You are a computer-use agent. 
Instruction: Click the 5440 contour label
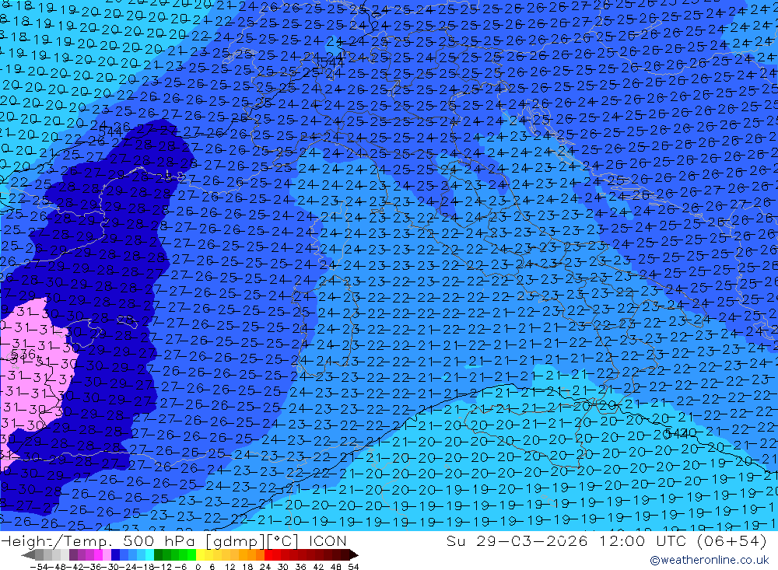pos(681,434)
